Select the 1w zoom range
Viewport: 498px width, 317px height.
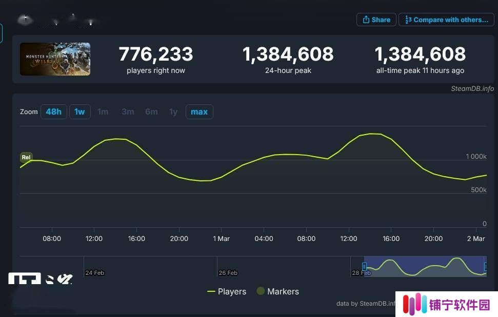click(x=79, y=111)
